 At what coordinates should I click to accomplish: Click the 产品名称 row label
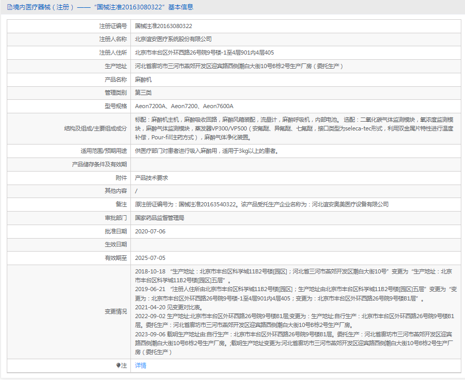(116, 80)
